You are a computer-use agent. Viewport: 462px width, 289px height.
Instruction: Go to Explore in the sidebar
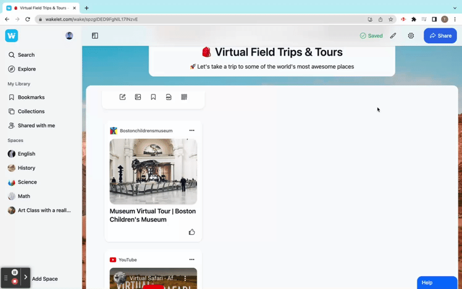point(22,69)
